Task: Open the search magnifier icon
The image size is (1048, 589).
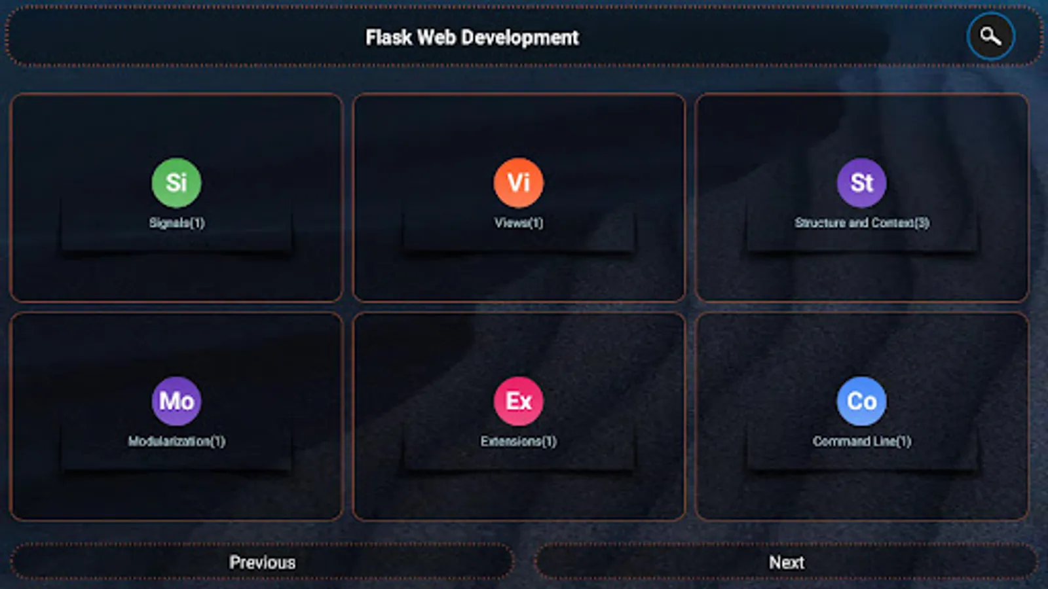Action: coord(990,37)
